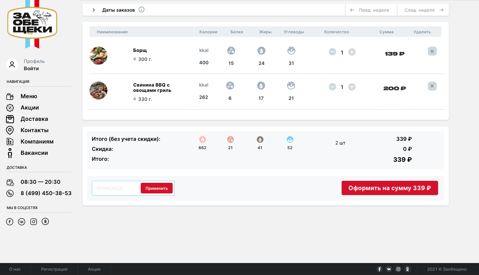Decrease Борщ quantity with minus button
This screenshot has height=275, width=479.
(x=332, y=52)
